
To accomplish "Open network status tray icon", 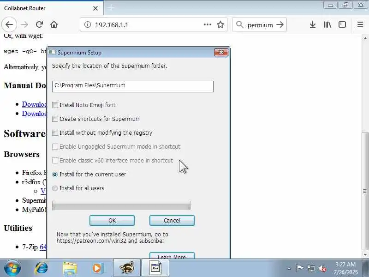I will click(x=311, y=268).
